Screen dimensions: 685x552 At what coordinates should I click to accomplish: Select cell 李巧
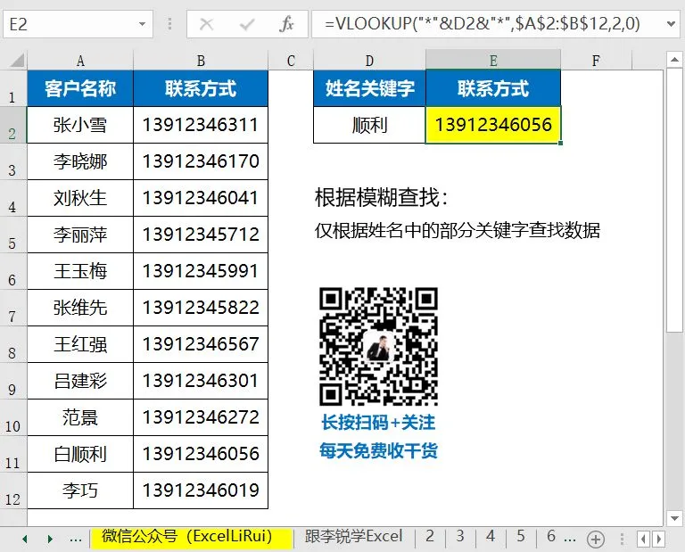pos(80,490)
